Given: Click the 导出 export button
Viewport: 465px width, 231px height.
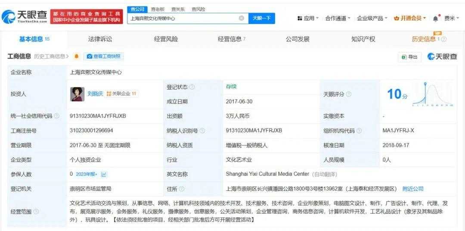Looking at the screenshot, I should tap(409, 57).
